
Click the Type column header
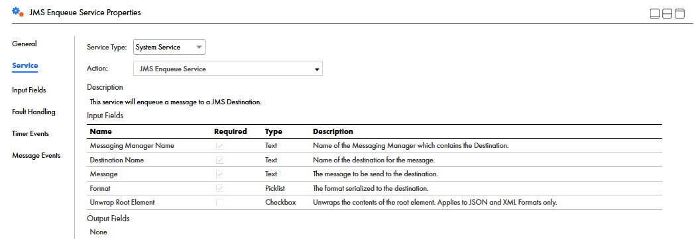tap(274, 131)
